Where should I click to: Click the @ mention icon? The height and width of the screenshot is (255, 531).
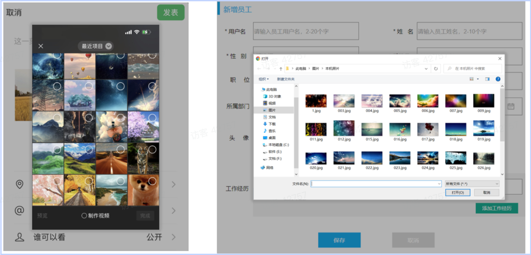[x=19, y=210]
